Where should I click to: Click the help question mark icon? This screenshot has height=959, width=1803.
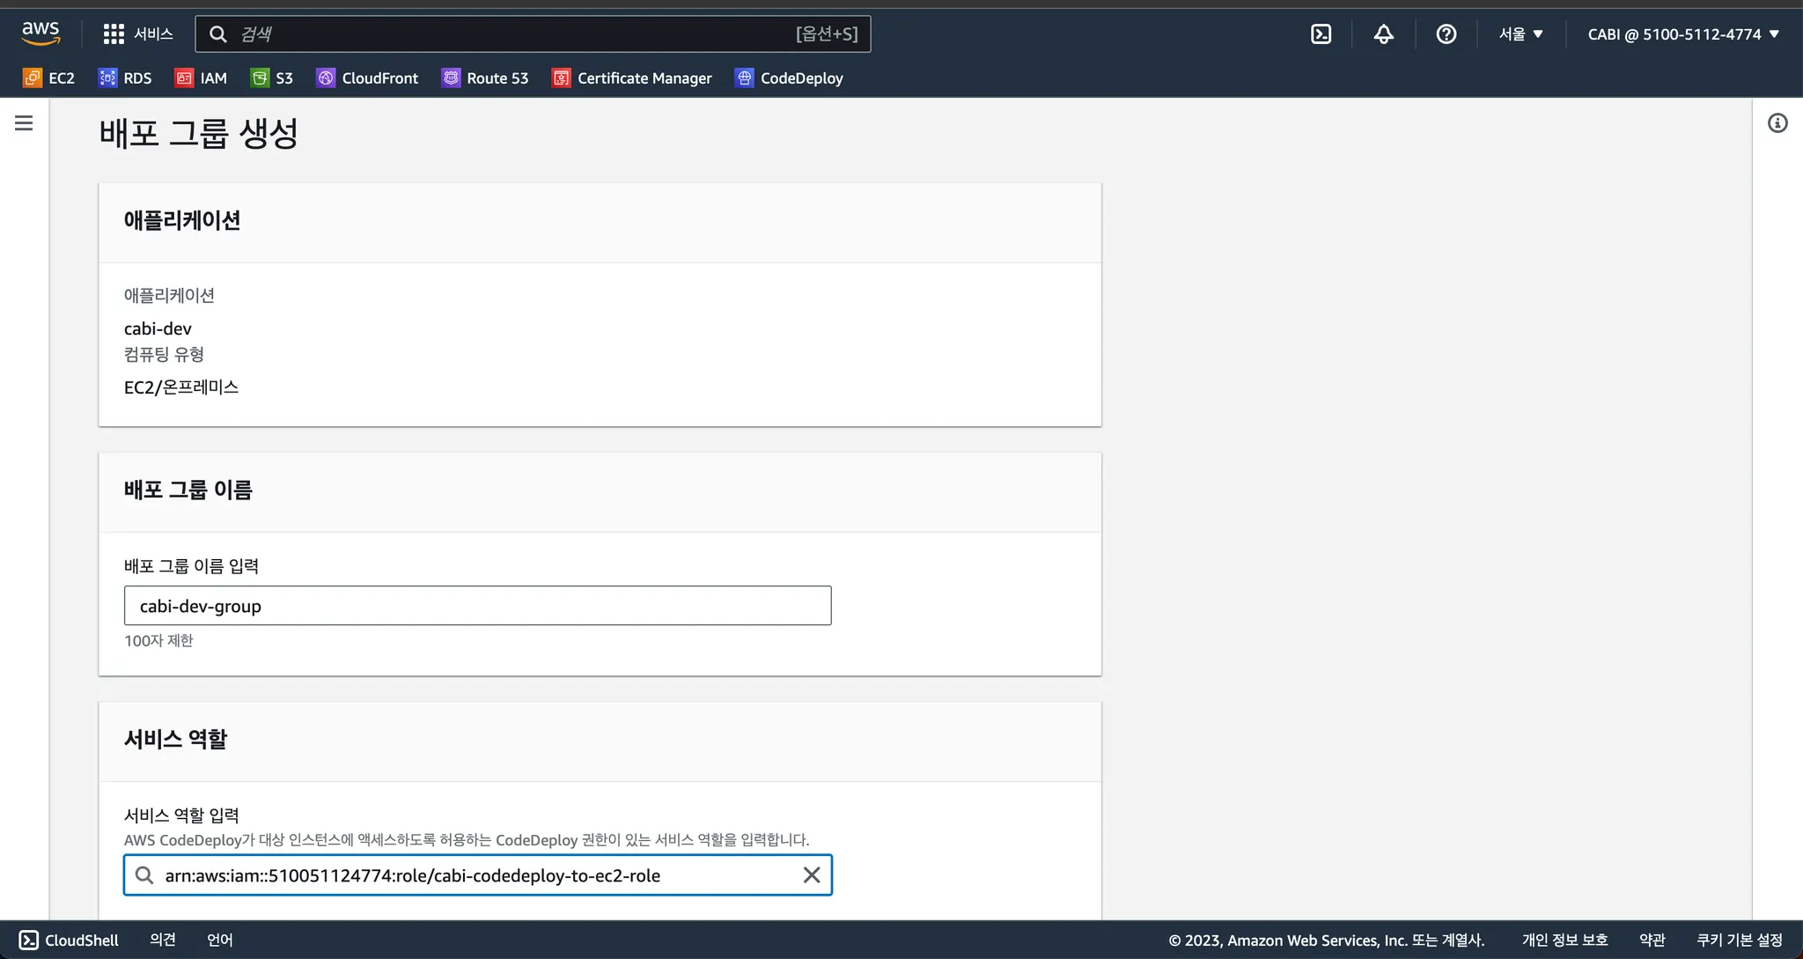click(x=1446, y=34)
